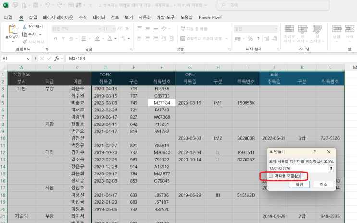Click the undo icon
Image resolution: width=357 pixels, height=223 pixels.
point(48,5)
